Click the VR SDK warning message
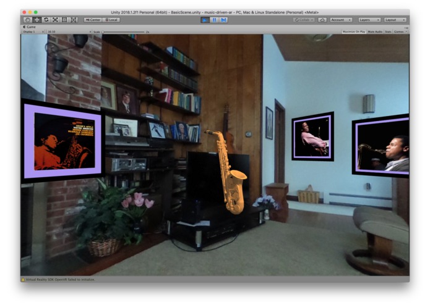 [60, 280]
